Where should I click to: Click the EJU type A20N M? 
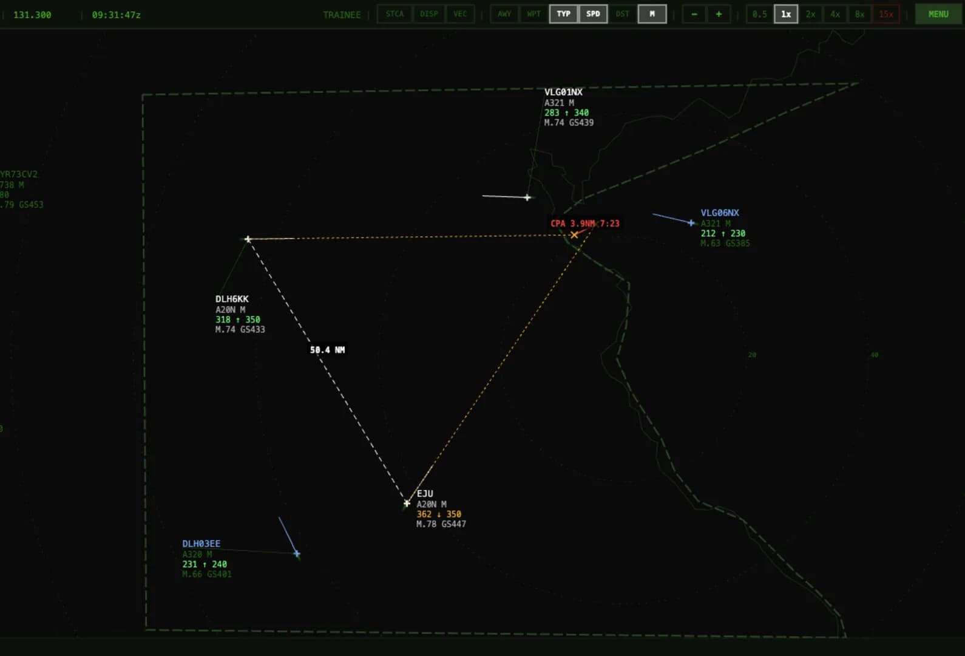[432, 504]
